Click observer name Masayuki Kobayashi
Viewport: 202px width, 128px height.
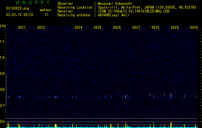[x=115, y=4]
